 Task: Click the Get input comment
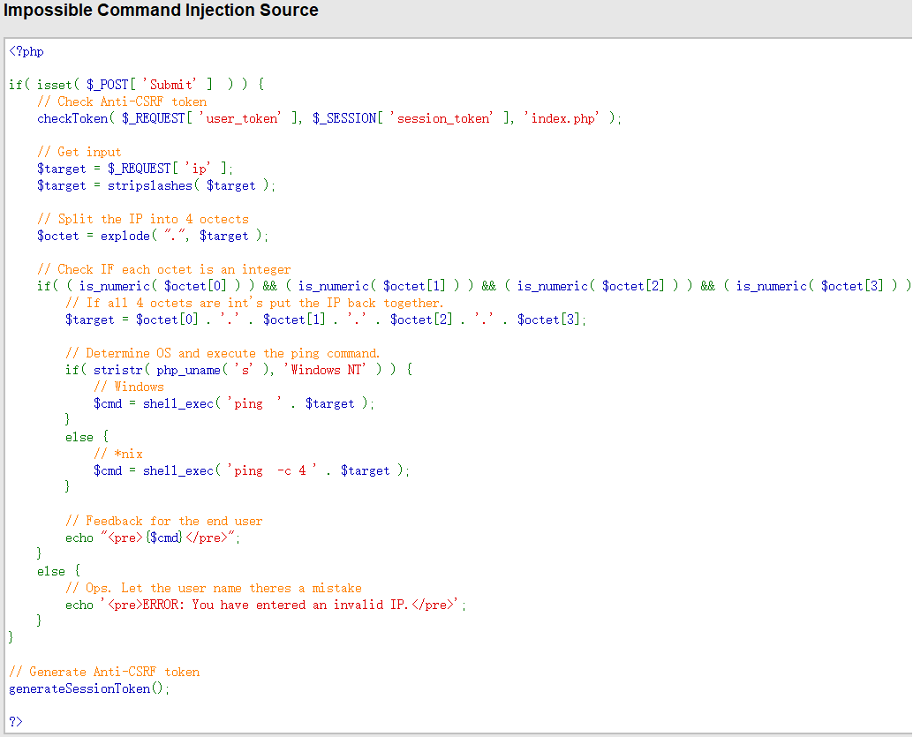coord(79,152)
